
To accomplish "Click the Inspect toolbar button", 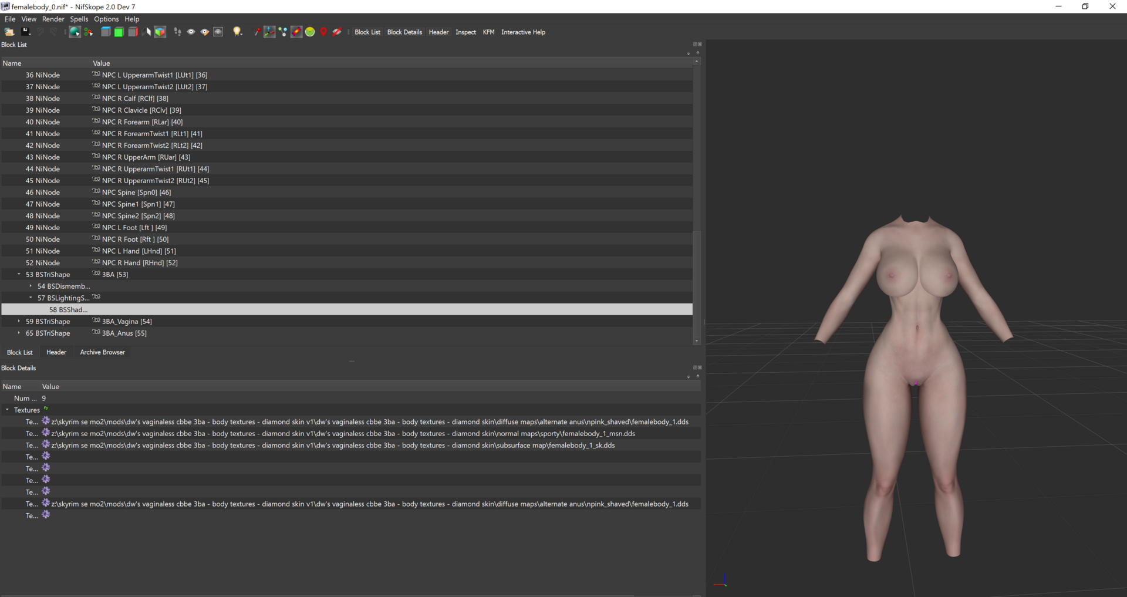I will point(466,32).
